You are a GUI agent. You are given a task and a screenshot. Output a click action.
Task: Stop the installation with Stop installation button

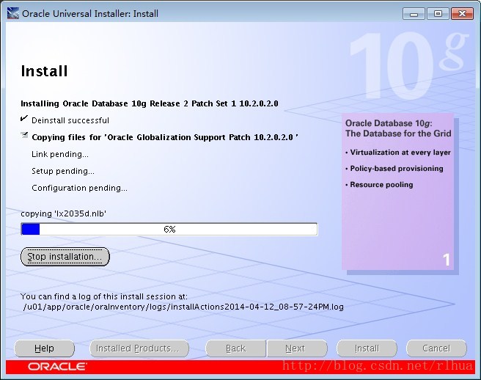[65, 257]
